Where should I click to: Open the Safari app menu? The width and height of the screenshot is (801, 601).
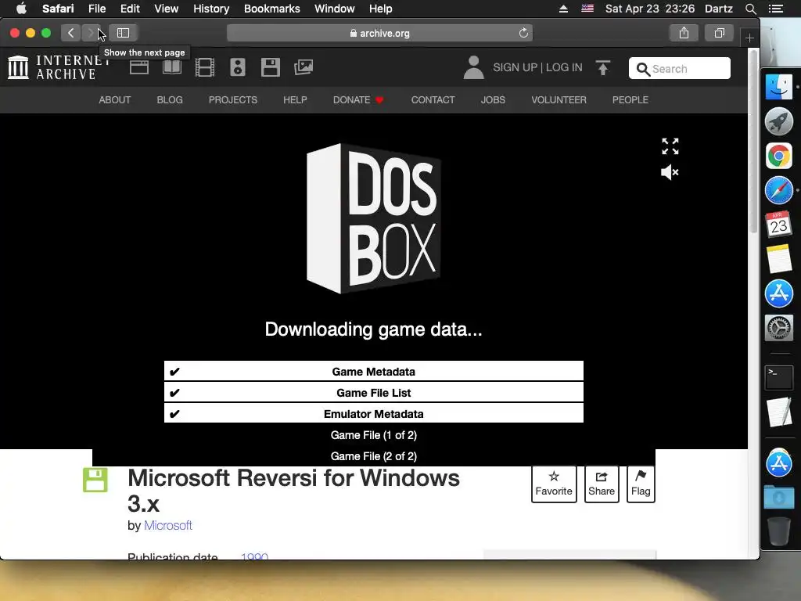[58, 9]
